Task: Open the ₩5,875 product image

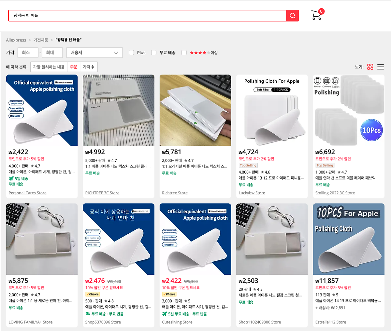Action: (x=42, y=239)
